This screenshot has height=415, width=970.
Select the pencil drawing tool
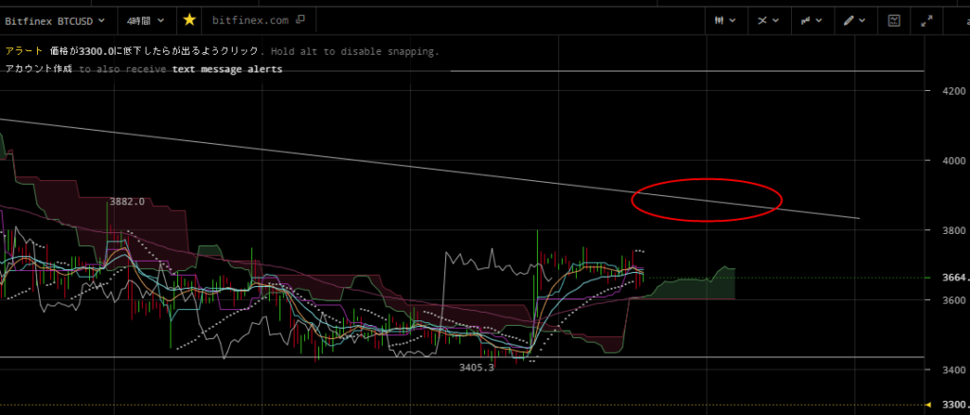click(850, 19)
